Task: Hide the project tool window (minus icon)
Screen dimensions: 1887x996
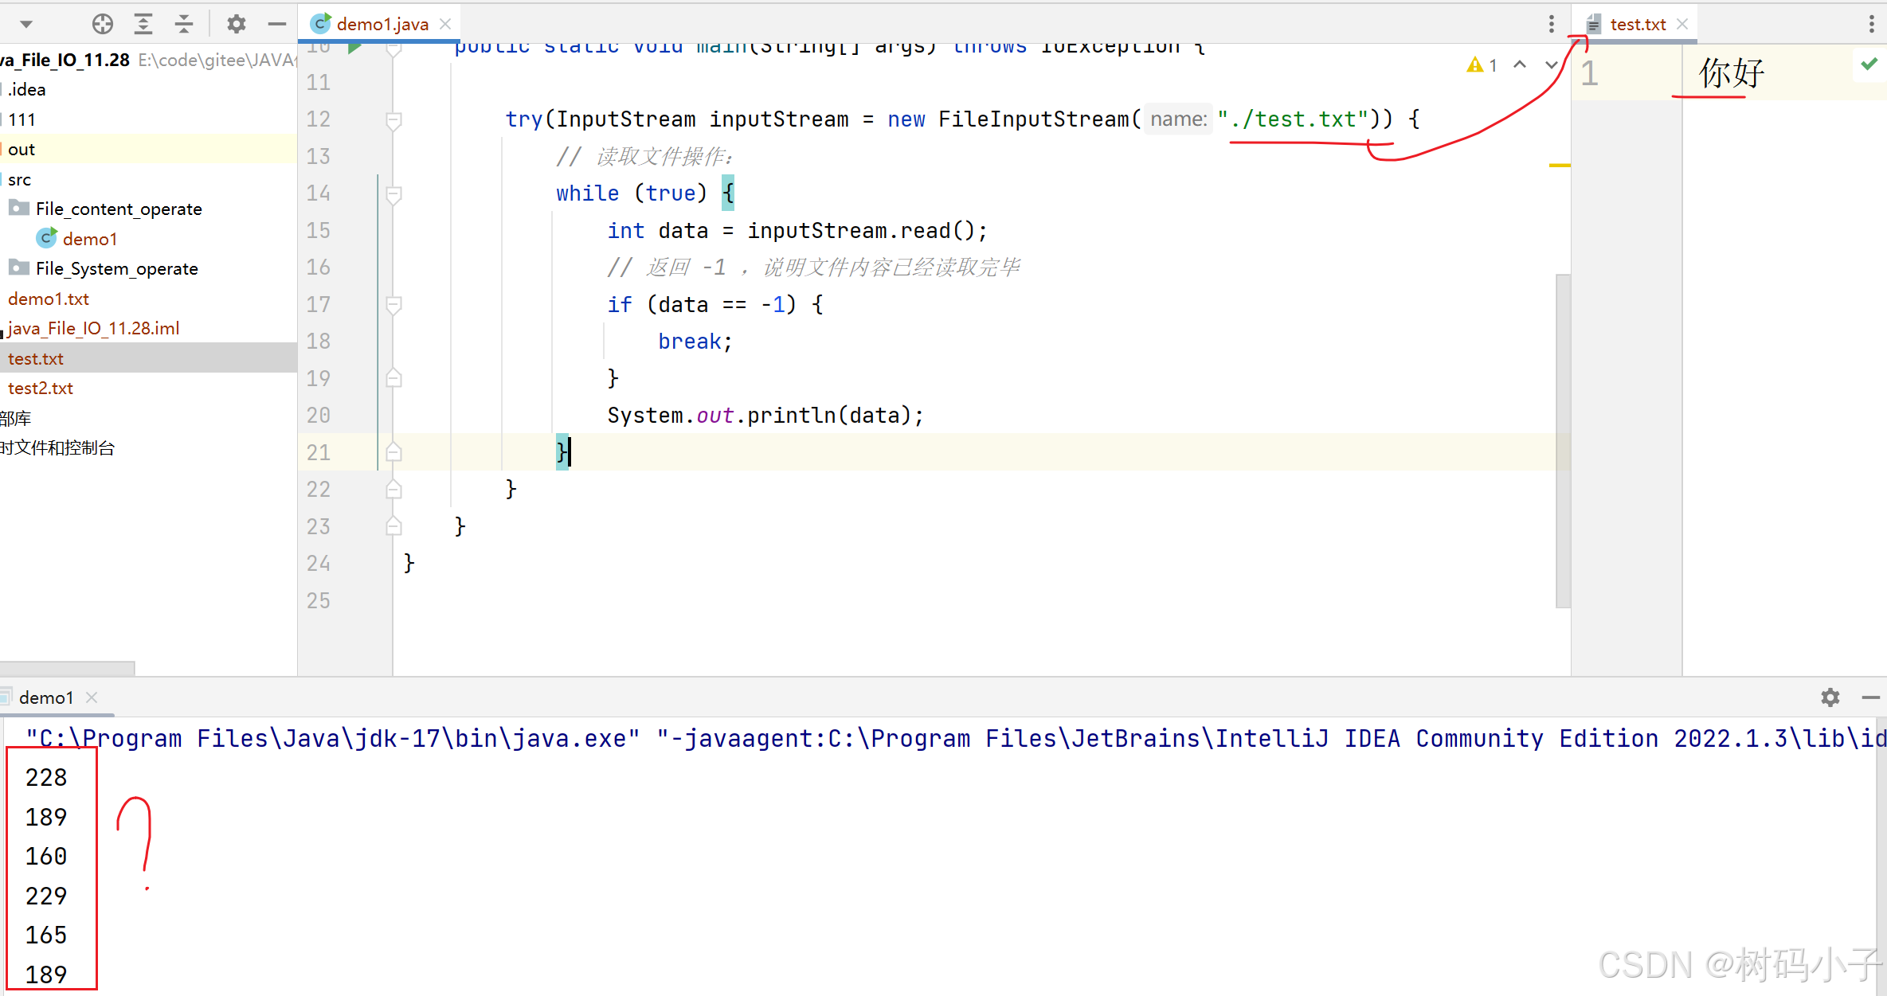Action: [x=276, y=24]
